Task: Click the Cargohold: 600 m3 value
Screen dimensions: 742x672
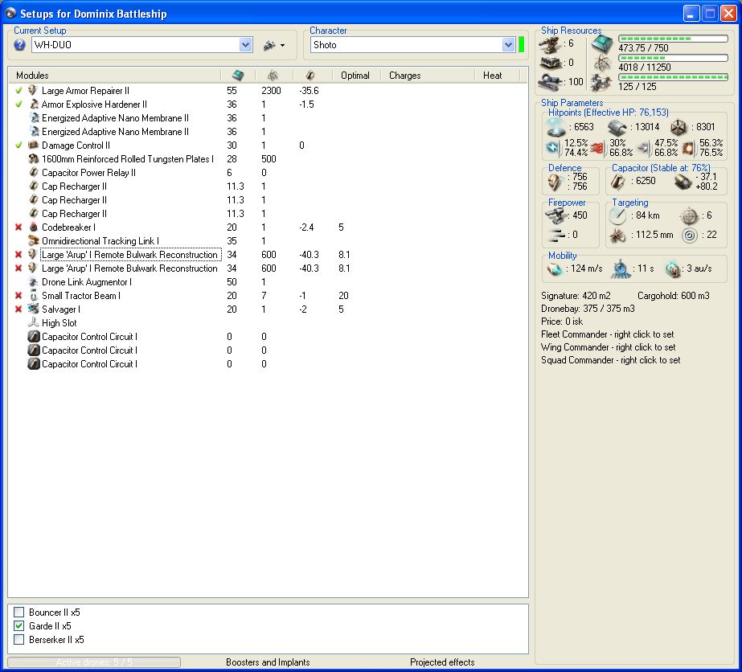Action: click(x=674, y=296)
